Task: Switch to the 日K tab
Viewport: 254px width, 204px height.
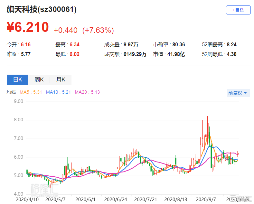Action: 17,80
